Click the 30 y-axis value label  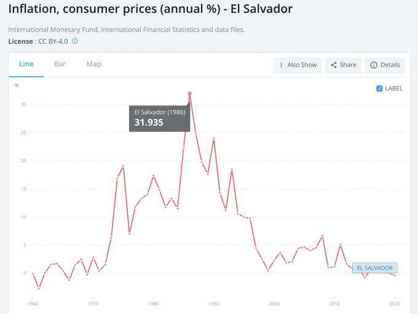(x=24, y=105)
